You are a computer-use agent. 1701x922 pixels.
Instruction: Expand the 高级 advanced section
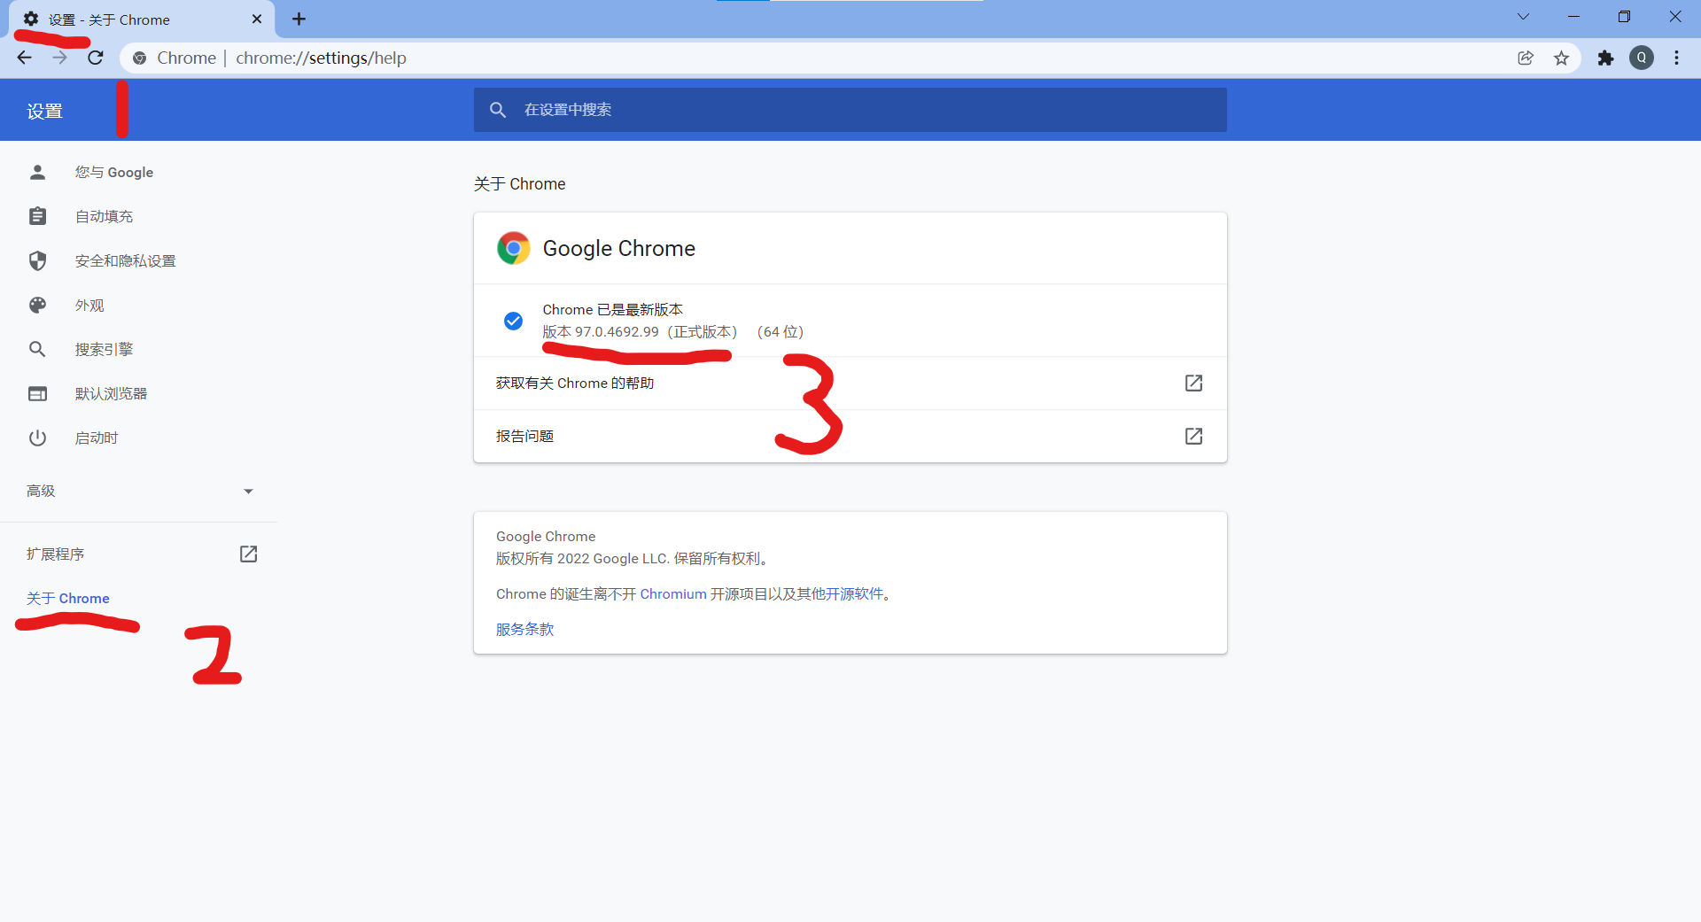[139, 491]
